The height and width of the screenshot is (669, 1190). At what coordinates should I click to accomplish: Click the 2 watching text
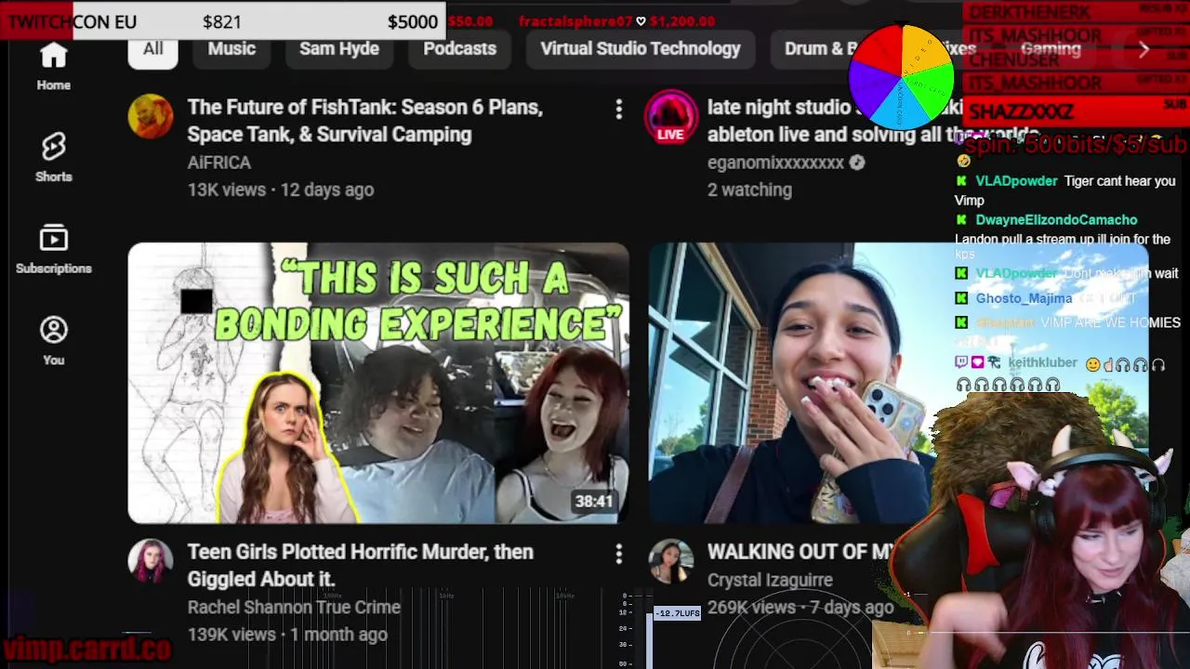click(x=749, y=190)
